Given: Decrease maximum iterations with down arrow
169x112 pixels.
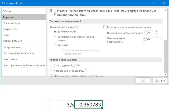Looking at the screenshot, I should click(157, 34).
